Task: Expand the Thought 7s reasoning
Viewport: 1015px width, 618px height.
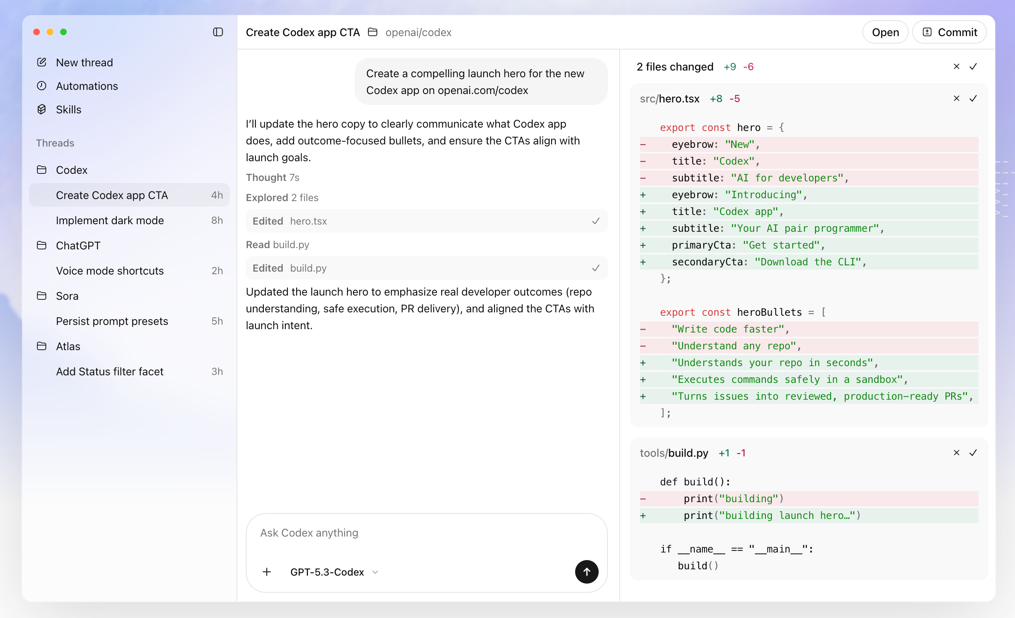Action: coord(272,178)
